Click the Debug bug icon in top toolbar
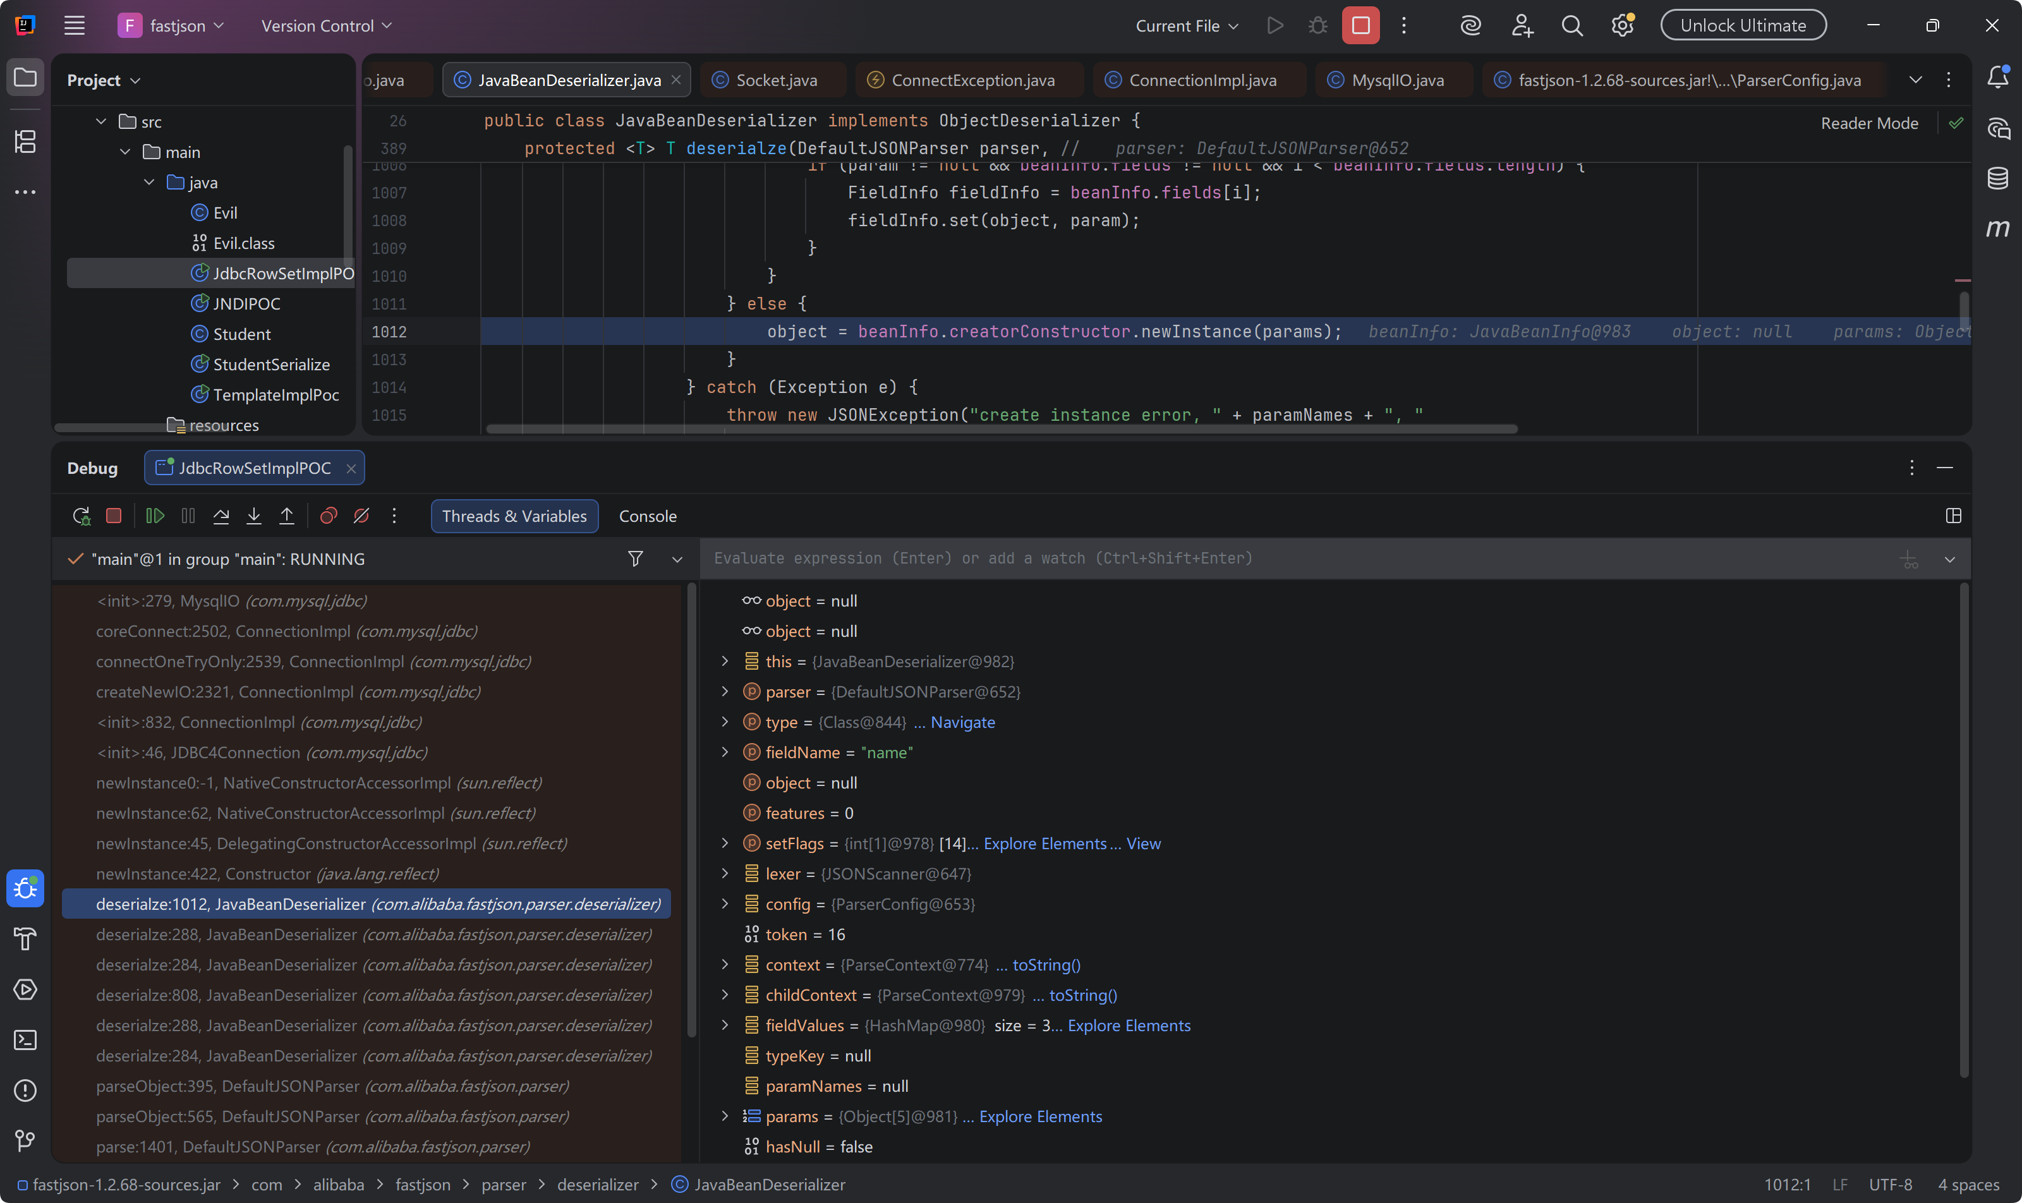The width and height of the screenshot is (2022, 1203). pyautogui.click(x=1318, y=25)
